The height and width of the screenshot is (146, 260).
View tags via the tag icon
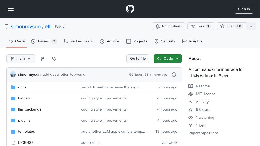[54, 59]
